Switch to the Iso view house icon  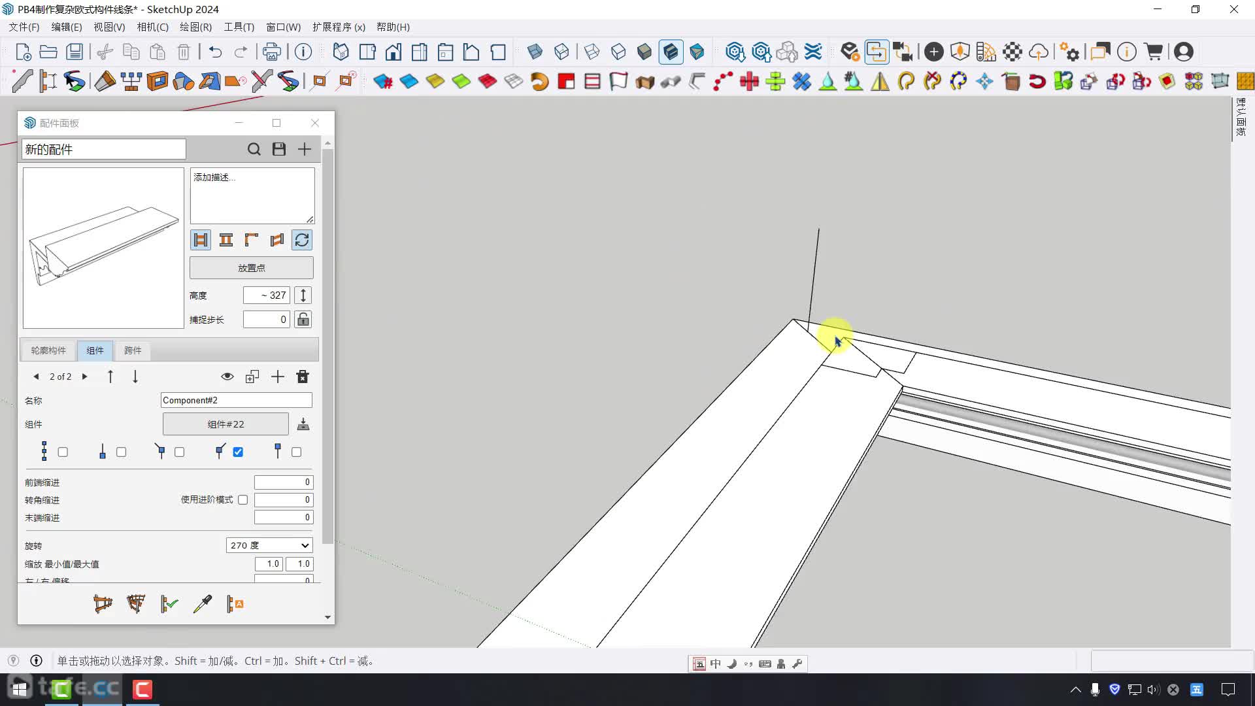pyautogui.click(x=341, y=52)
